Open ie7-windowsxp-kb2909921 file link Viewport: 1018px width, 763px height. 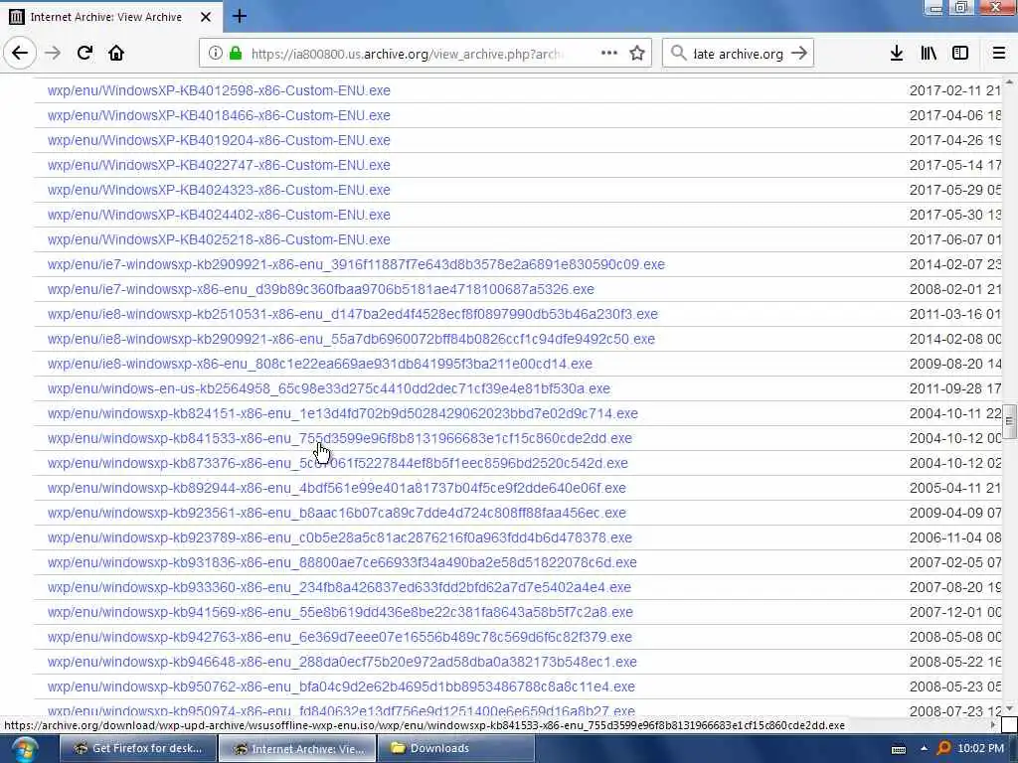coord(356,264)
